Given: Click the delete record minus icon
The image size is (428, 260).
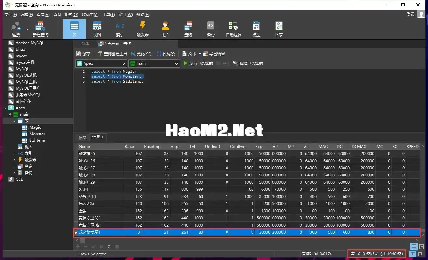Looking at the screenshot, I should pos(85,247).
